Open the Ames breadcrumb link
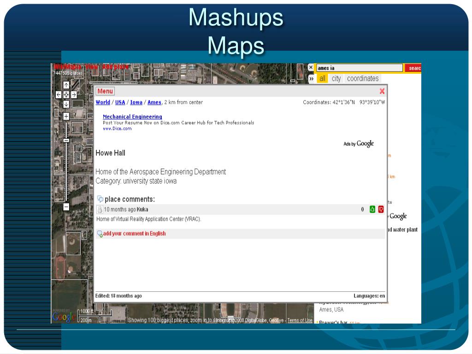This screenshot has height=354, width=472. (x=154, y=102)
